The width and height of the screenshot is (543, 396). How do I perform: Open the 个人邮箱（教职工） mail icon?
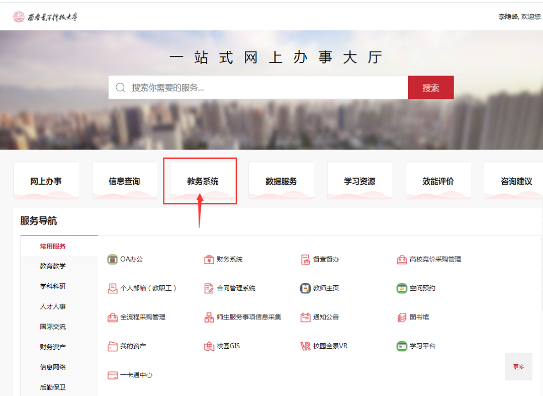(112, 288)
